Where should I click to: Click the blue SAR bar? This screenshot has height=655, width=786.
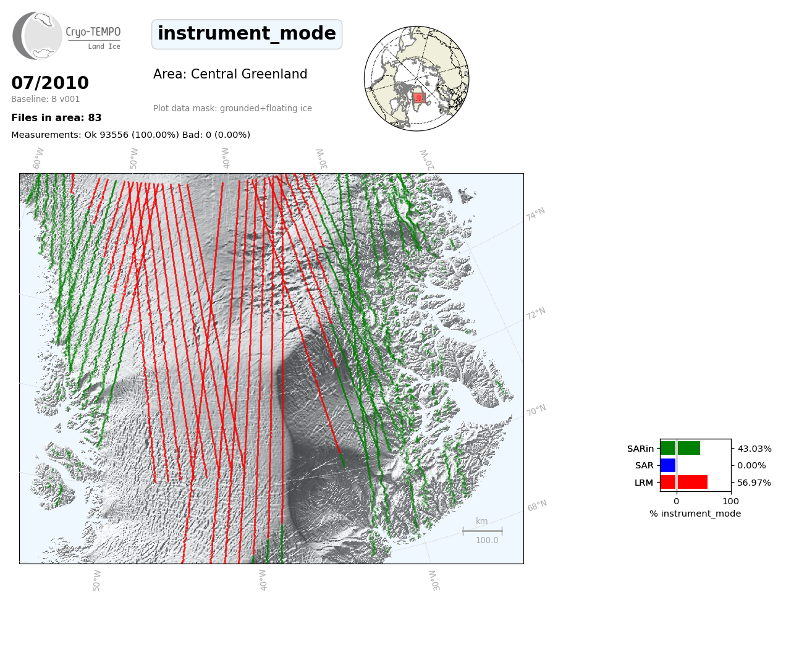668,465
